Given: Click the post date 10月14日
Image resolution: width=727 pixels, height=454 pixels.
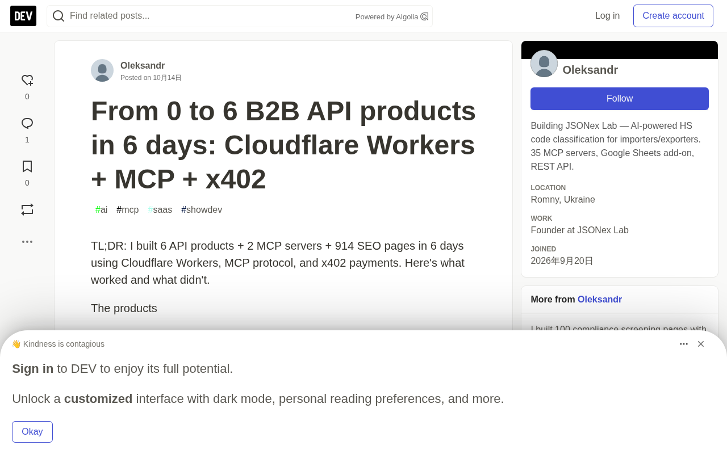Looking at the screenshot, I should coord(167,78).
